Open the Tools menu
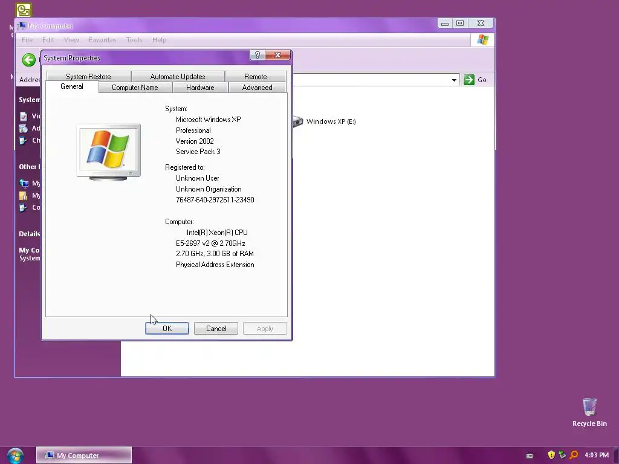619x464 pixels. [x=134, y=40]
